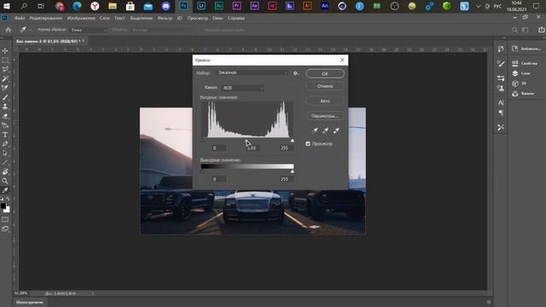Open the Шкала времени timeline tab

[30, 303]
